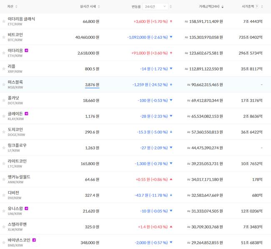The height and width of the screenshot is (249, 271).
Task: Click the star icon next to 스텔라루멘
Action: [x=4, y=226]
